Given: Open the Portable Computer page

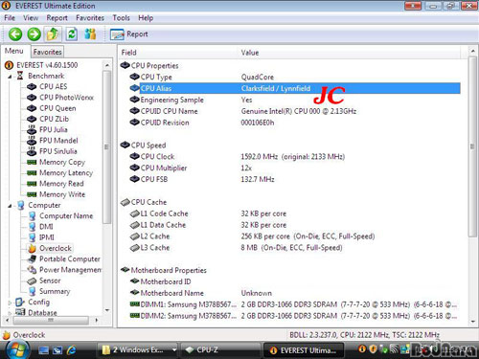Looking at the screenshot, I should (x=70, y=258).
